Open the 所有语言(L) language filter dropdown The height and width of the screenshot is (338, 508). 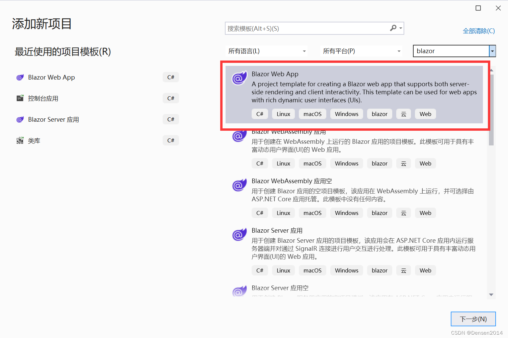coord(267,51)
